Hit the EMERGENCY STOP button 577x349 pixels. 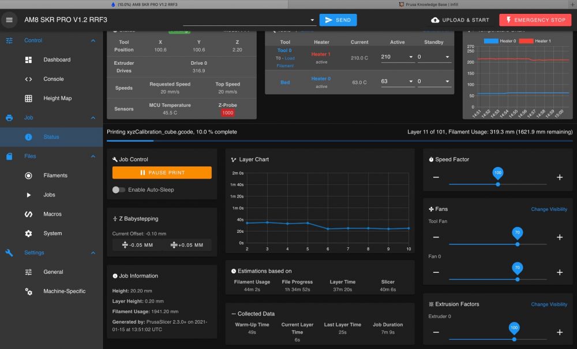[x=535, y=20]
